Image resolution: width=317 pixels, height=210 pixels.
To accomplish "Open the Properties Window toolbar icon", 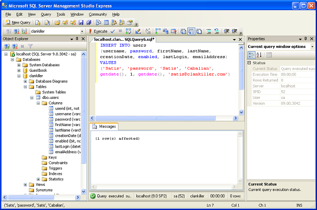I will tap(130, 22).
